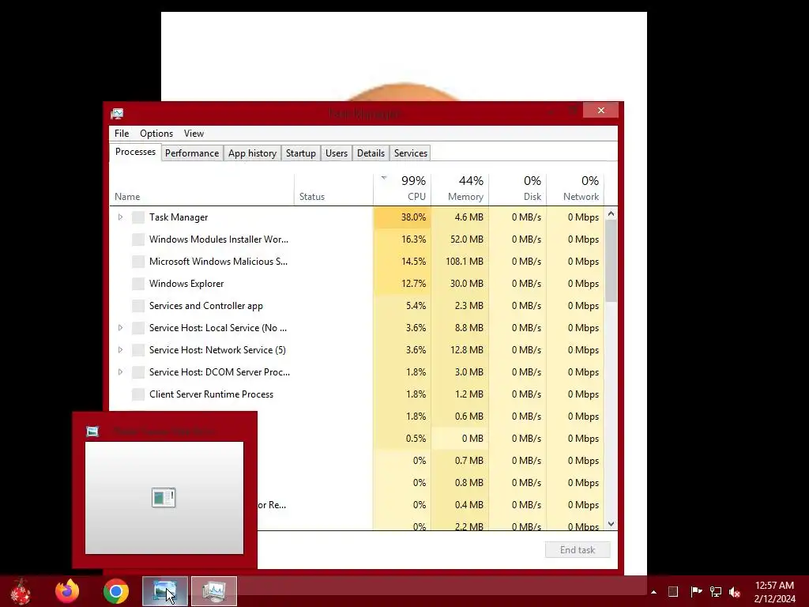Click the 52.0 MB memory value
Image resolution: width=809 pixels, height=607 pixels.
[x=466, y=239]
